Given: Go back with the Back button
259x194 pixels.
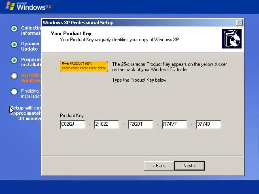Looking at the screenshot, I should pos(159,166).
